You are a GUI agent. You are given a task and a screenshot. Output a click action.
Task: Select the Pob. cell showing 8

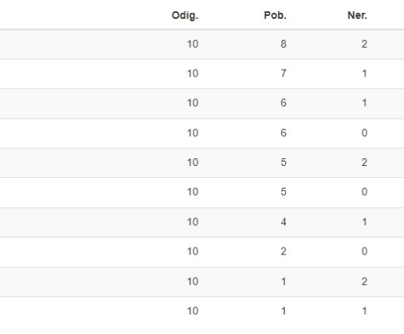(x=284, y=44)
